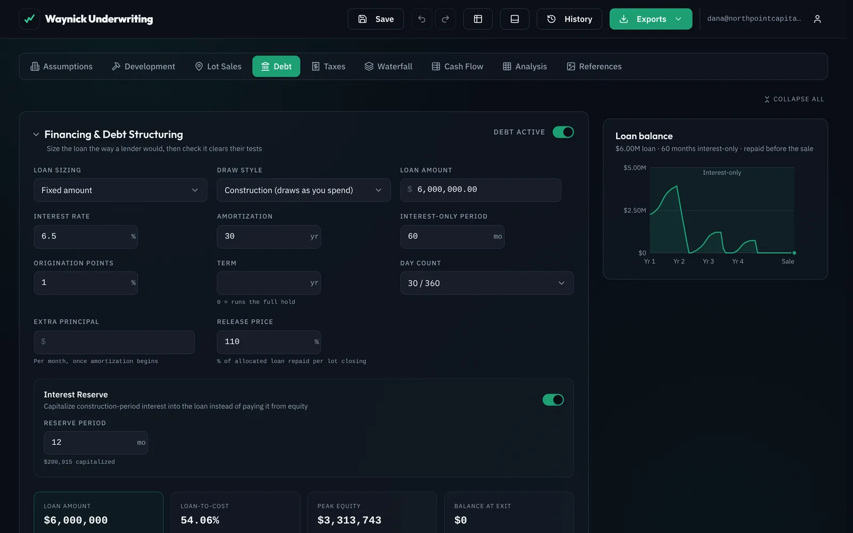Click the Interest-Only Period field
This screenshot has width=853, height=533.
[452, 237]
